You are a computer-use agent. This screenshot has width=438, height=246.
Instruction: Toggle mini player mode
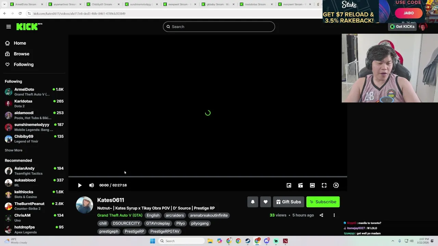(289, 185)
